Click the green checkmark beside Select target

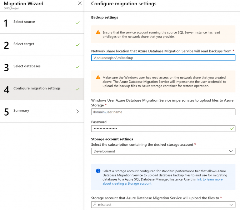[77, 45]
